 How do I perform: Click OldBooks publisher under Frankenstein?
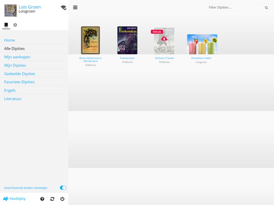pos(128,62)
